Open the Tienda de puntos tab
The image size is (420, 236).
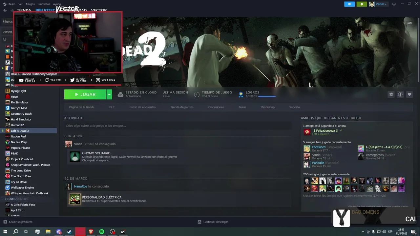[x=182, y=107]
